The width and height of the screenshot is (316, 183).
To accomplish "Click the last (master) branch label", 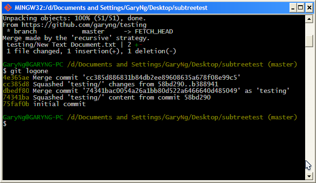I will [x=282, y=117].
